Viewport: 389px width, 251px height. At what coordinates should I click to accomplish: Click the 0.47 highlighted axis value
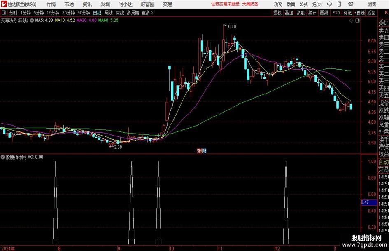coord(369,202)
